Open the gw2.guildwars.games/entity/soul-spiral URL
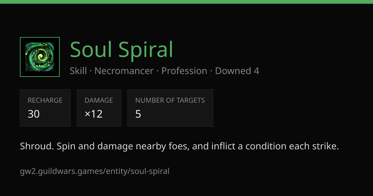Viewport: 373px width, 196px height. pyautogui.click(x=95, y=171)
